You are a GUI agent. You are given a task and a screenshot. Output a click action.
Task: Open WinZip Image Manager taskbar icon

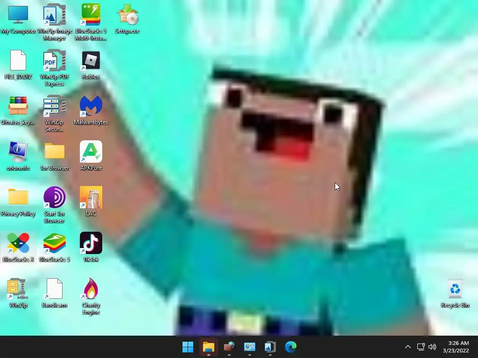pyautogui.click(x=270, y=347)
